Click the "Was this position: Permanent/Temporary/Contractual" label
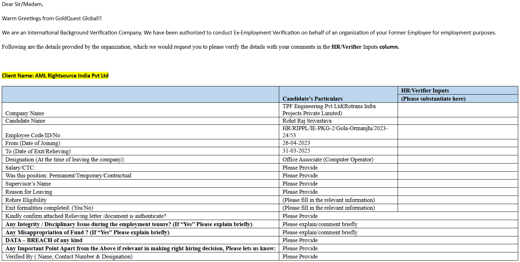The height and width of the screenshot is (262, 520). (x=68, y=176)
